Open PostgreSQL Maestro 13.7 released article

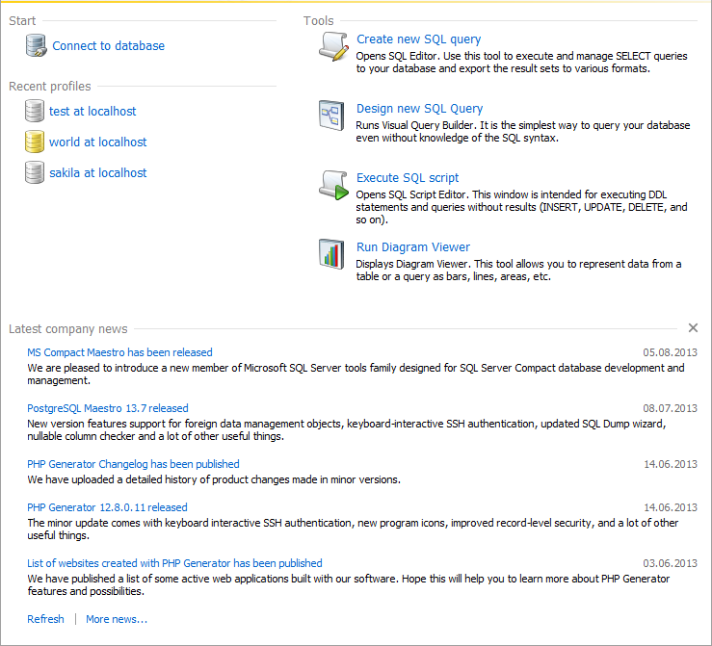pos(108,408)
